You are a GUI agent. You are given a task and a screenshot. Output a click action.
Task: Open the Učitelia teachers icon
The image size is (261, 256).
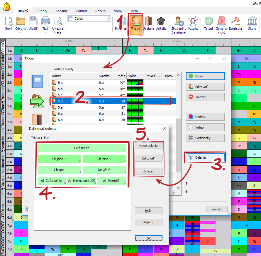pos(161,21)
